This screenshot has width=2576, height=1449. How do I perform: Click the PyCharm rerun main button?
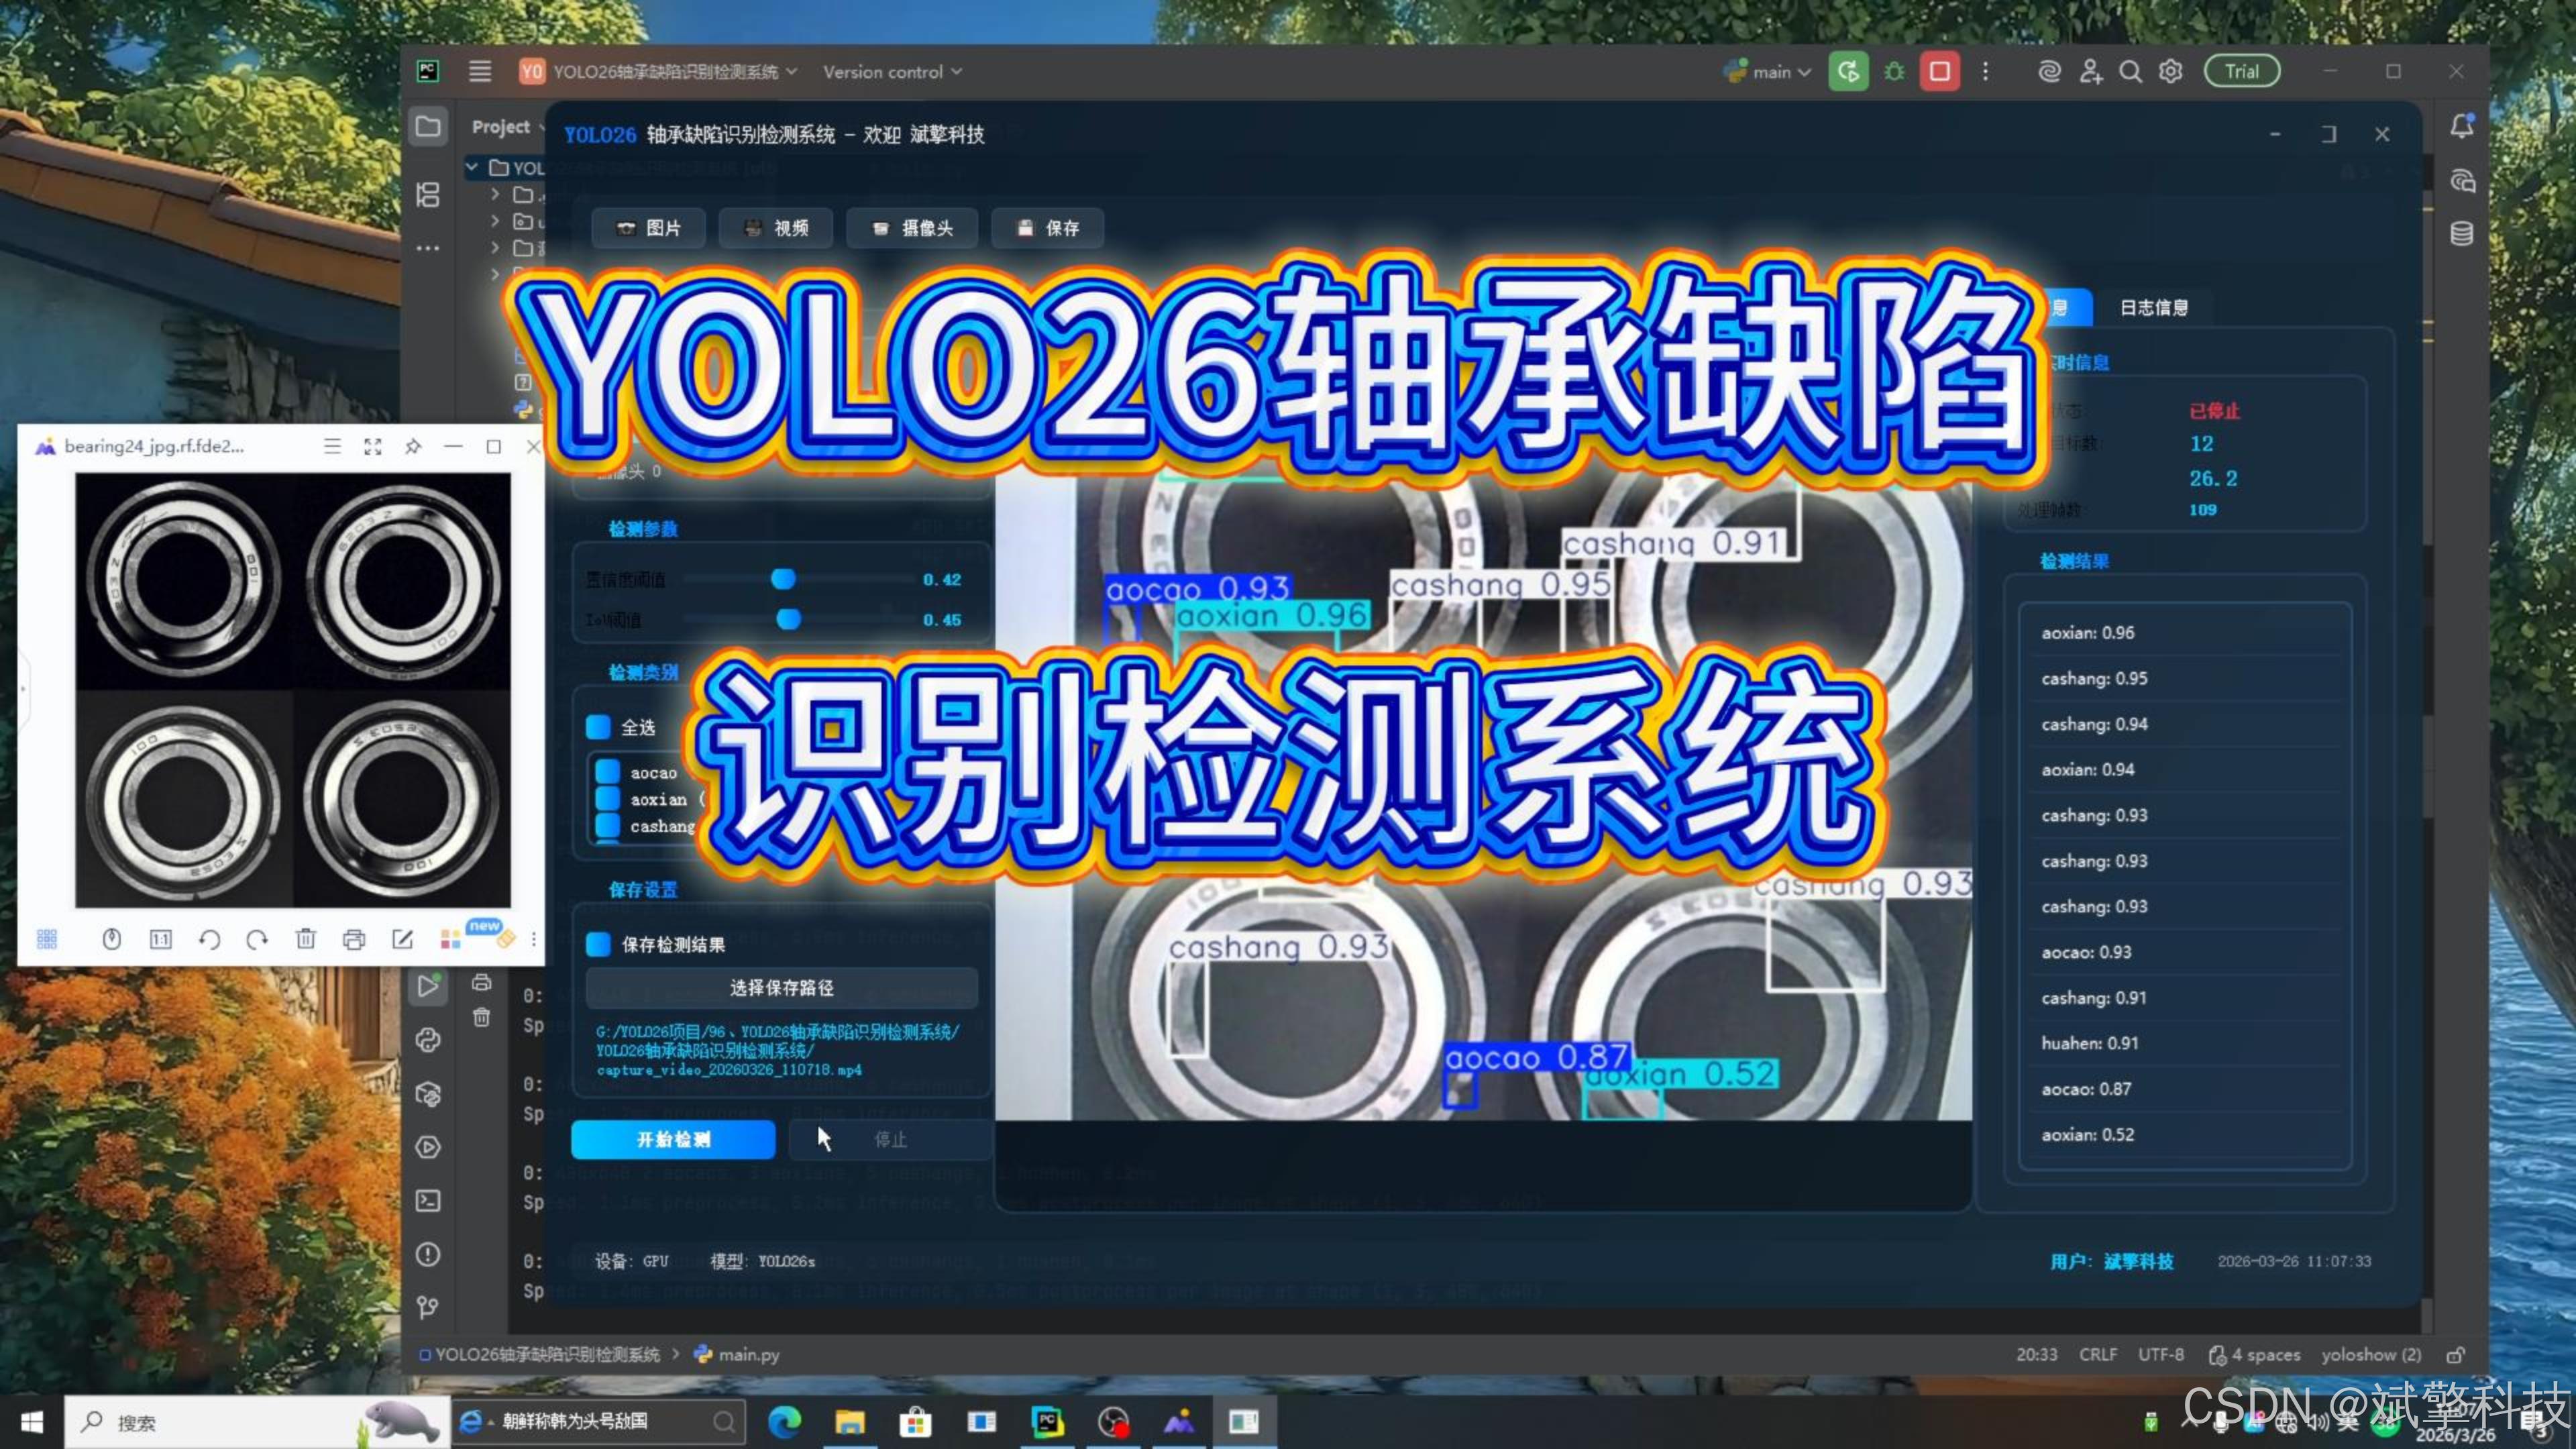pos(1848,71)
